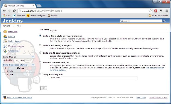Image resolution: width=171 pixels, height=104 pixels.
Task: Click the Page generated timestamp text
Action: 112,98
